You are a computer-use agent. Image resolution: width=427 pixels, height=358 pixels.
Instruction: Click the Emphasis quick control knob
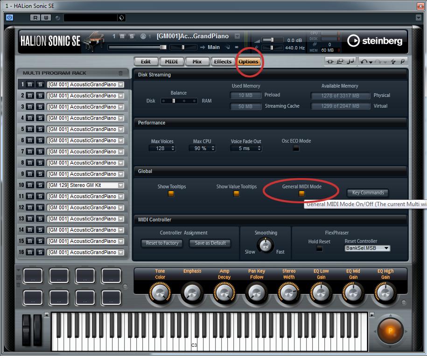tap(192, 293)
